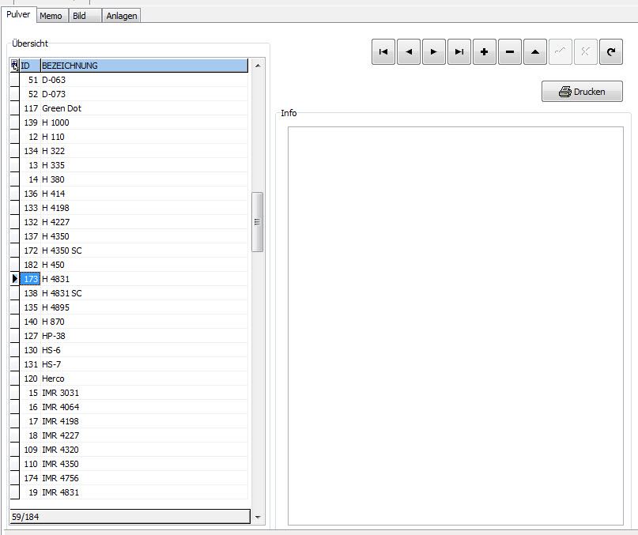638x535 pixels.
Task: Select row H 870
Action: [129, 322]
